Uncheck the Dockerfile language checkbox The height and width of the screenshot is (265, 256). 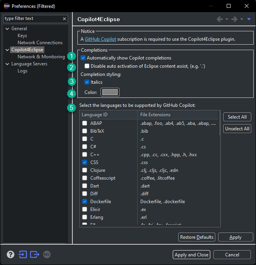[84, 202]
